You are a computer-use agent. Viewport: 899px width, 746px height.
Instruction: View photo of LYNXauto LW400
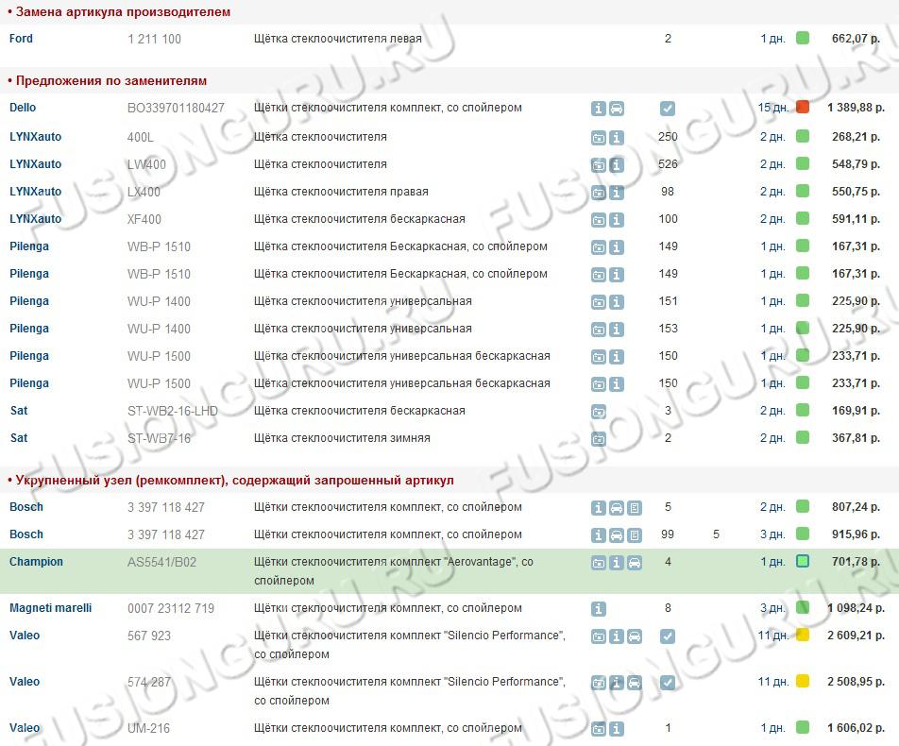[x=598, y=165]
